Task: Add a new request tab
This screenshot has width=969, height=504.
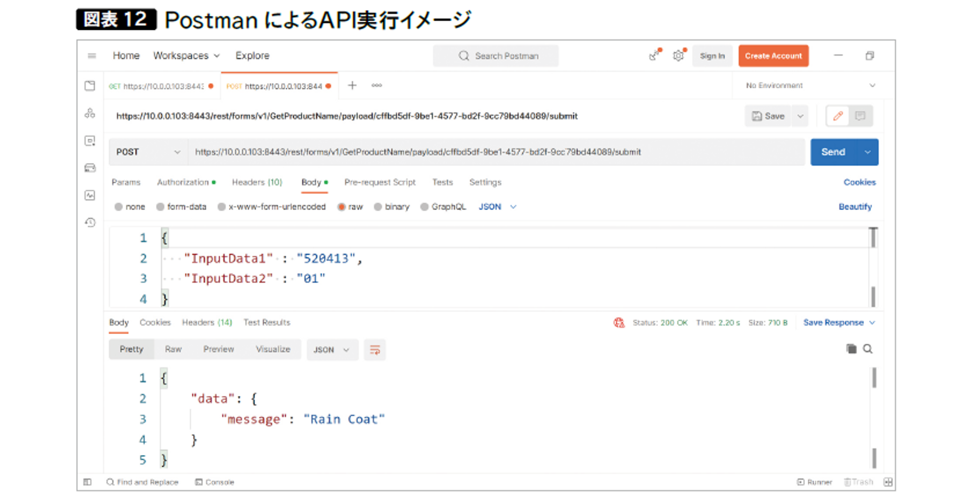Action: pyautogui.click(x=352, y=85)
